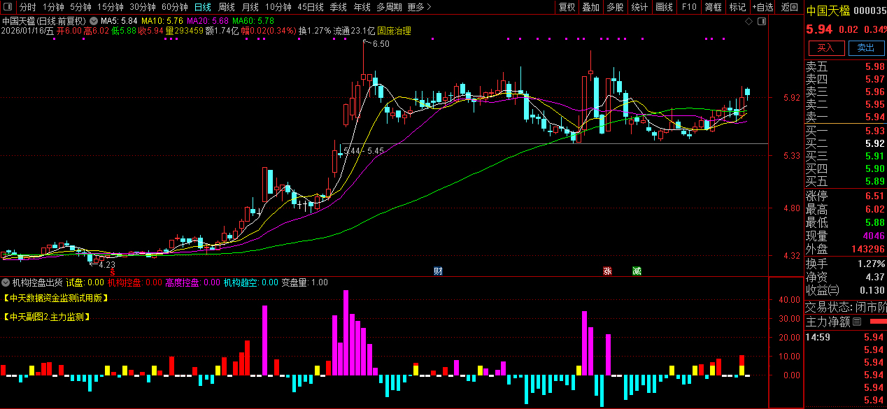Click the 标记 mark button
887x409 pixels.
coord(737,7)
